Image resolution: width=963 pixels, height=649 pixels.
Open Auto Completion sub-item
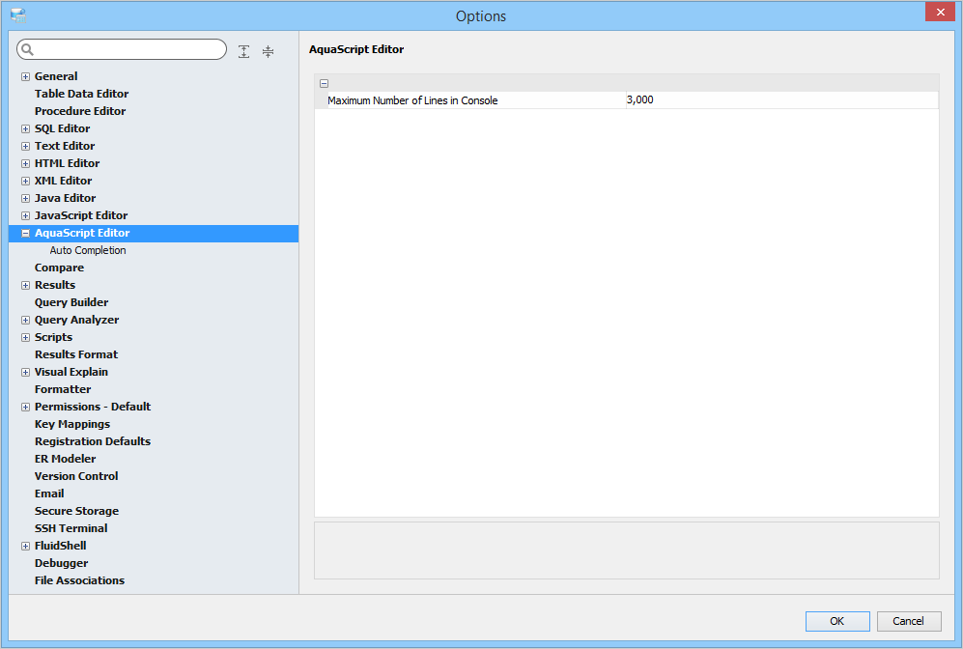88,250
